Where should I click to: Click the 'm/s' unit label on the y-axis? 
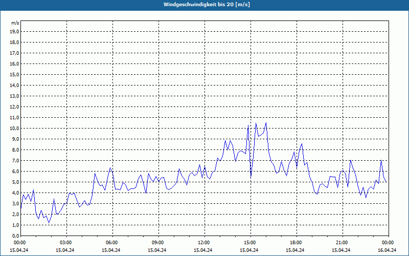[15, 23]
